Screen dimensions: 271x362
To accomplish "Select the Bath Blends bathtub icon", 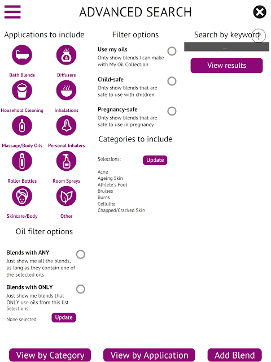I will click(x=22, y=55).
